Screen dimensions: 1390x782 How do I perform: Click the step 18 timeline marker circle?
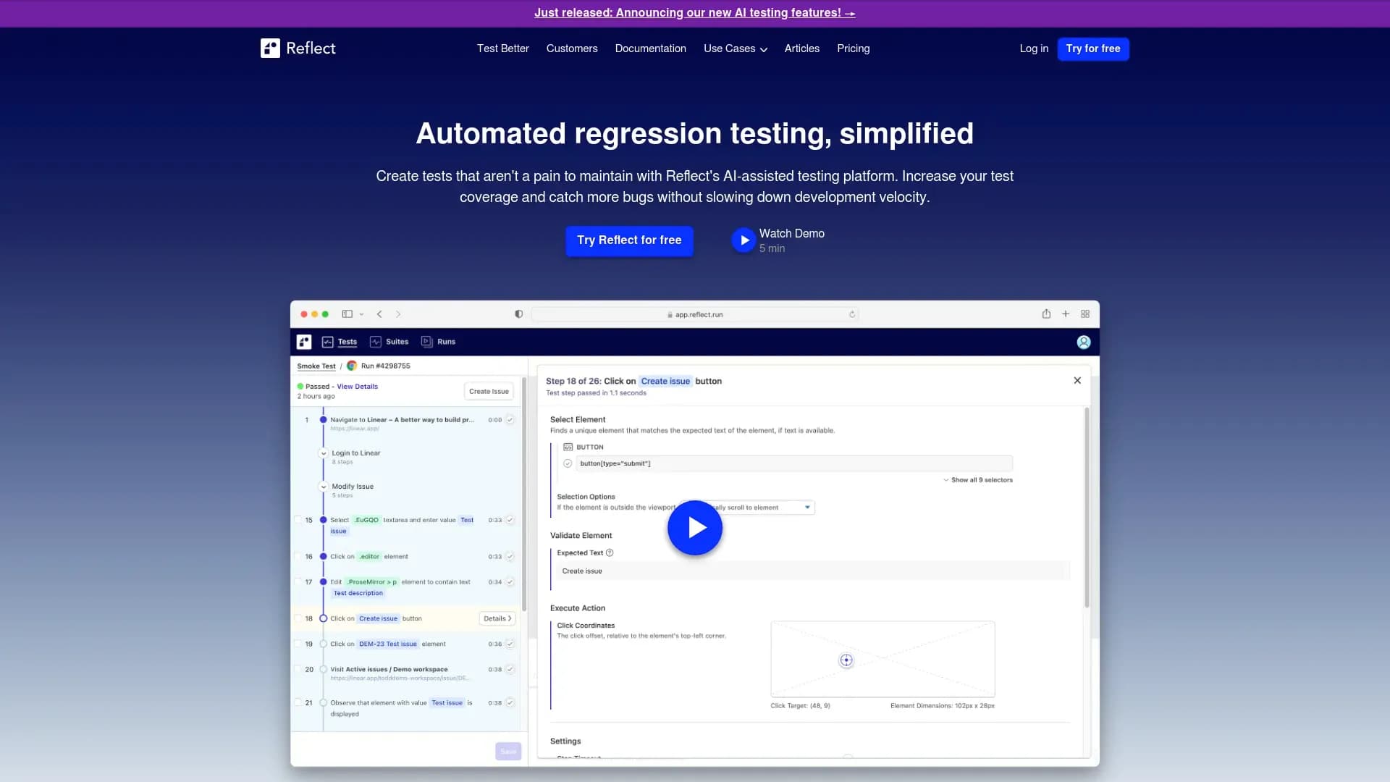tap(324, 619)
